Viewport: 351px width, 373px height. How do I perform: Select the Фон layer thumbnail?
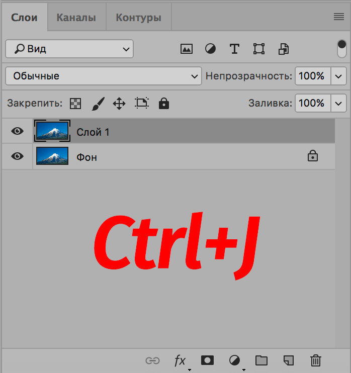52,156
